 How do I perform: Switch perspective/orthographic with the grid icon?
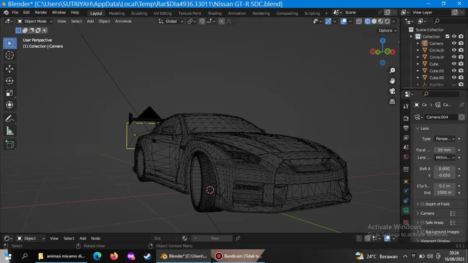(392, 102)
